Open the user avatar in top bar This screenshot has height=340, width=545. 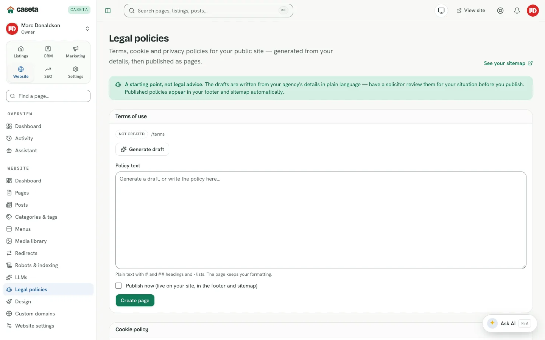(533, 11)
